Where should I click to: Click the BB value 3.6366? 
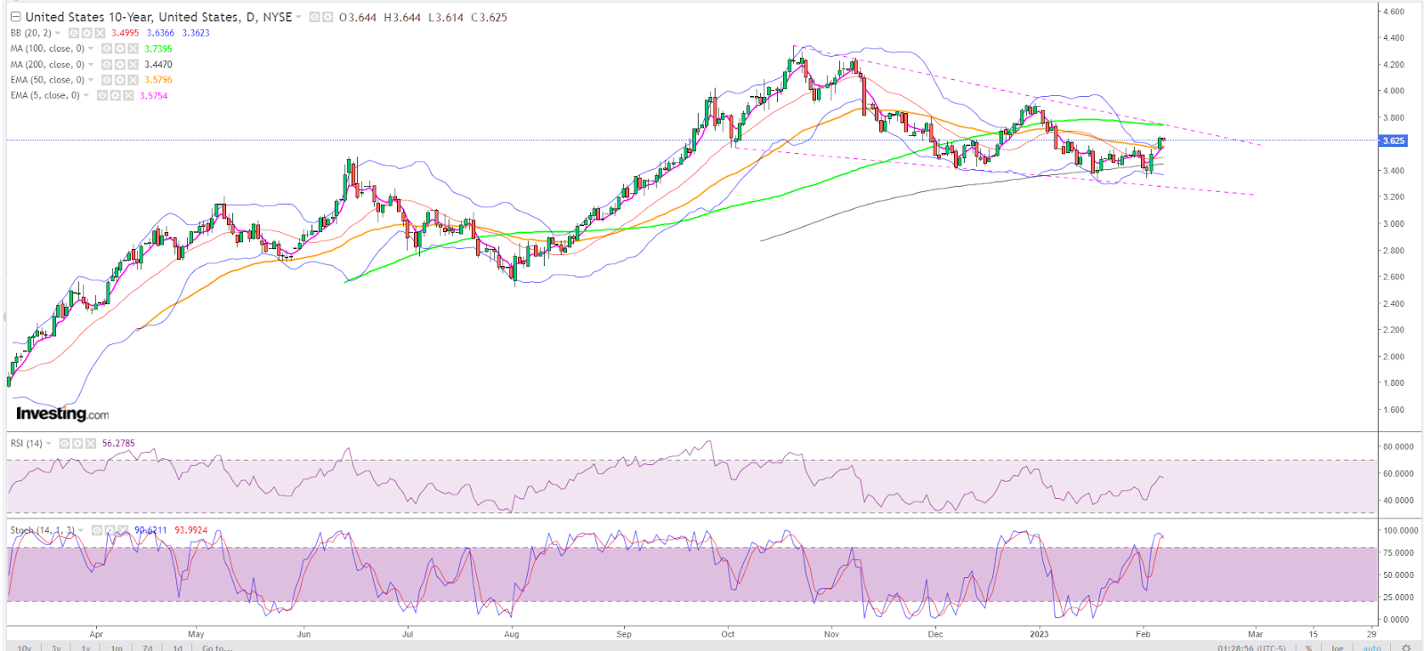pyautogui.click(x=160, y=33)
